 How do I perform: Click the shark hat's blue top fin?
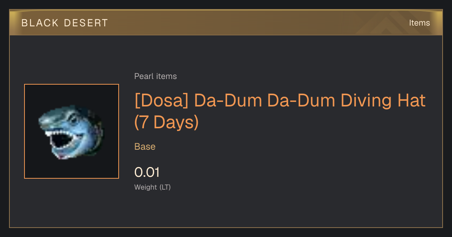coord(60,113)
